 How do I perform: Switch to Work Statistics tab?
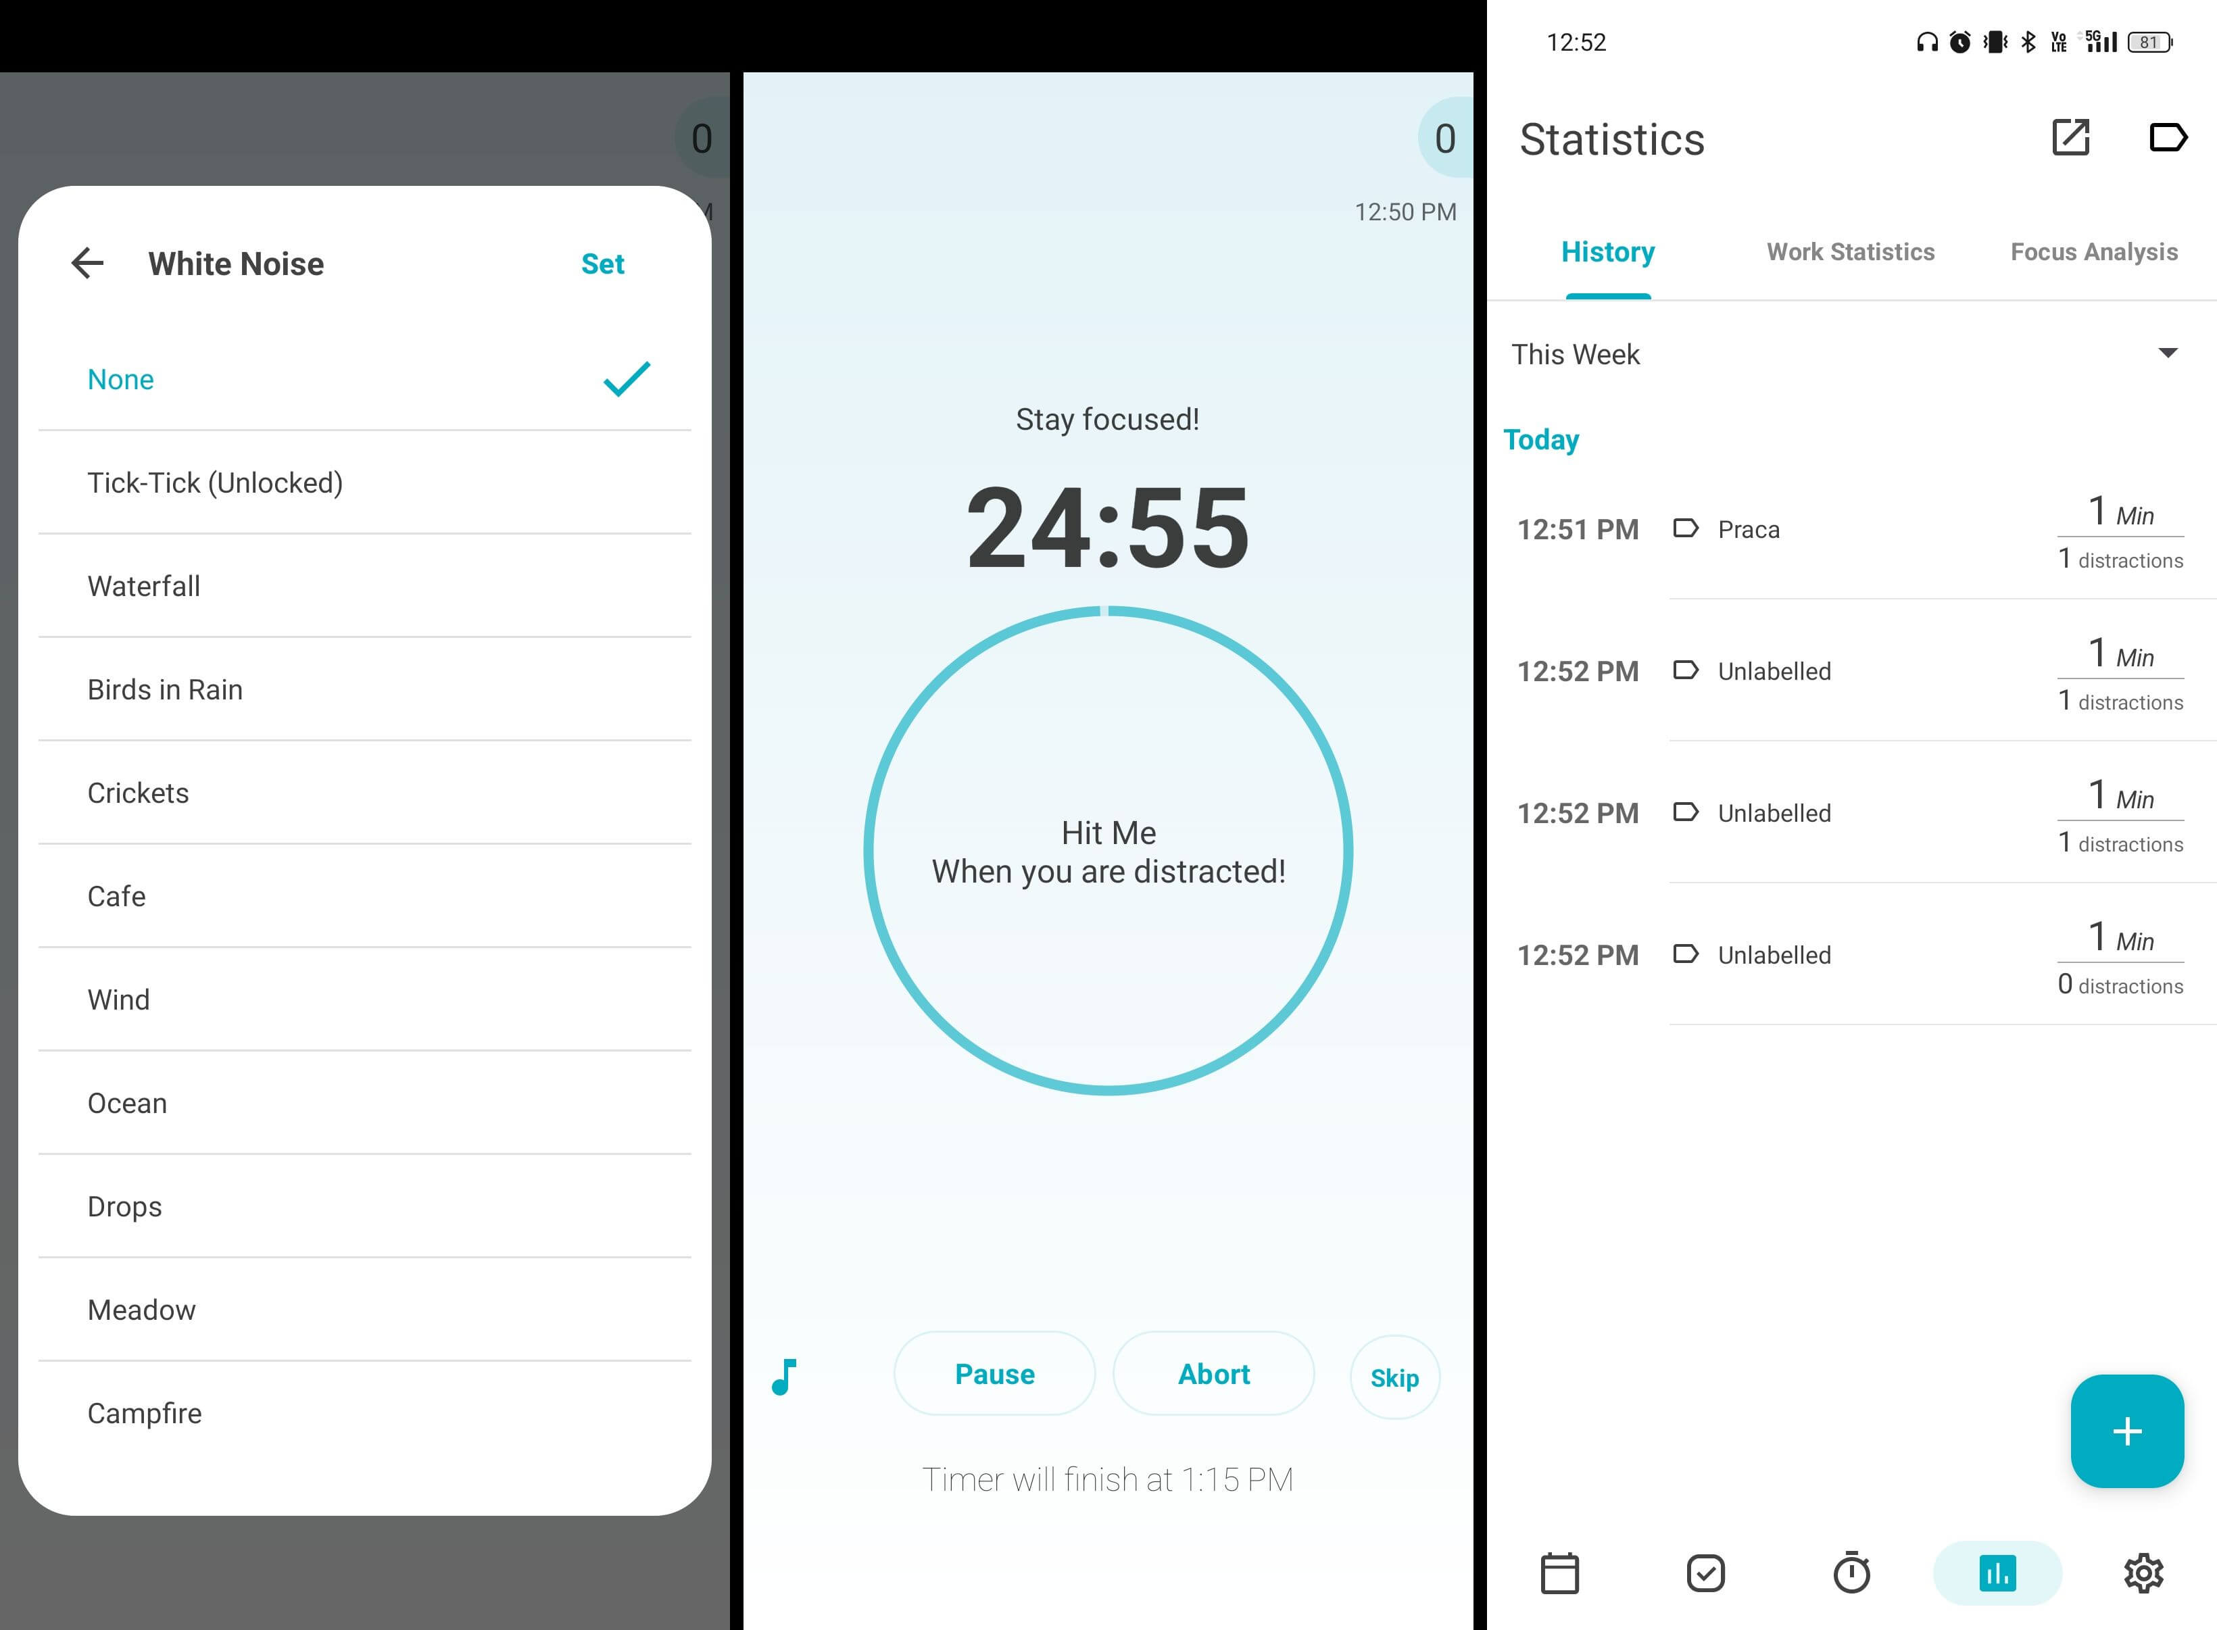pos(1851,251)
